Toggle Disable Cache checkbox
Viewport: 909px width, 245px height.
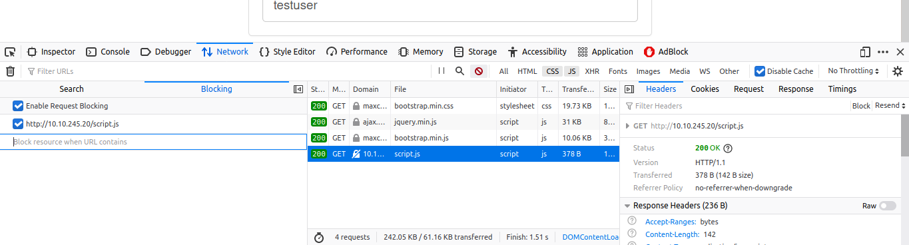click(760, 71)
